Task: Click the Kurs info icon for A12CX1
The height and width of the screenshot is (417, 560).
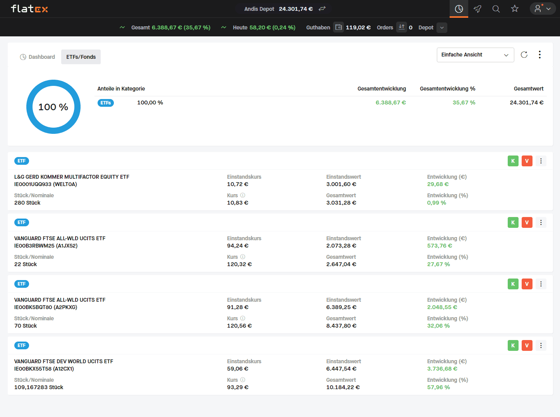Action: coord(242,380)
